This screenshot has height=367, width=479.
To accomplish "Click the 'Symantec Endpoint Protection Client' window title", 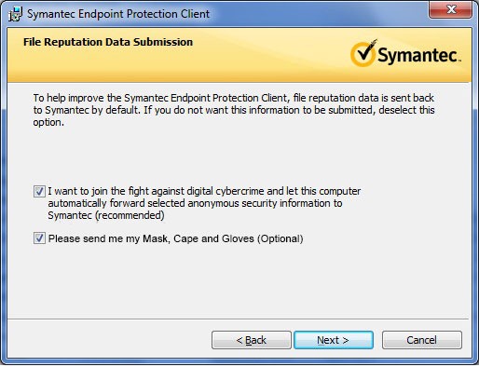I will [118, 14].
